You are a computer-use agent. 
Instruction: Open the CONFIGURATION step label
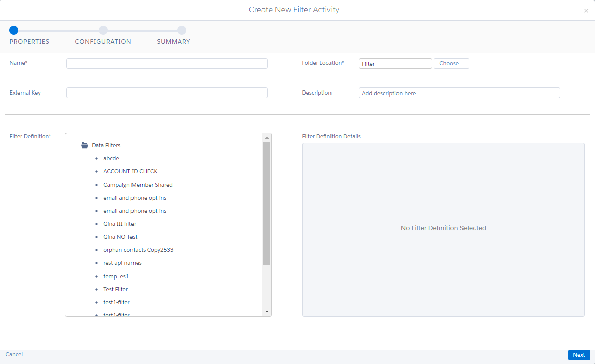[103, 42]
